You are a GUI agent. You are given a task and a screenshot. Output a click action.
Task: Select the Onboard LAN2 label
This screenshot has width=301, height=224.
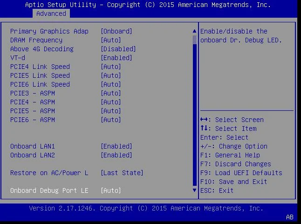coord(33,155)
